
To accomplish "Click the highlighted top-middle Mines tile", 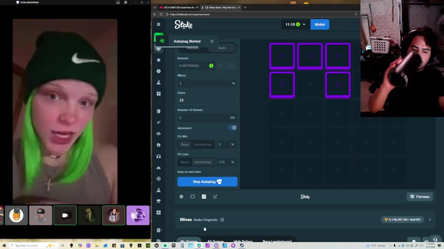I will [x=310, y=56].
